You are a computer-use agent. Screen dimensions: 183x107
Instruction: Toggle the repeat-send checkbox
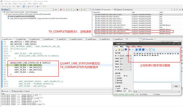[116, 91]
